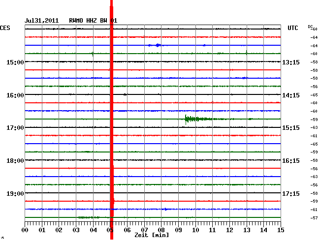320x243 pixels.
Task: Click the 17:15 UTC time label
Action: click(291, 193)
